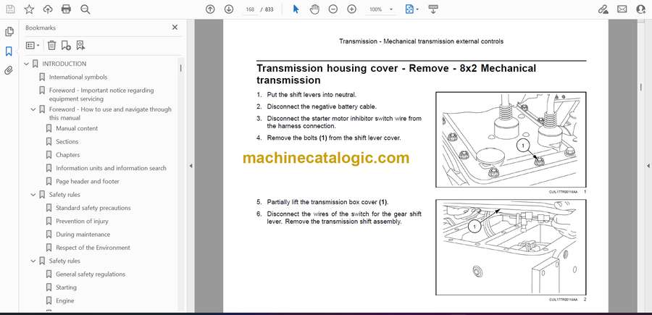Open Foreword - Important notice bookmark
The height and width of the screenshot is (315, 652).
click(x=101, y=94)
